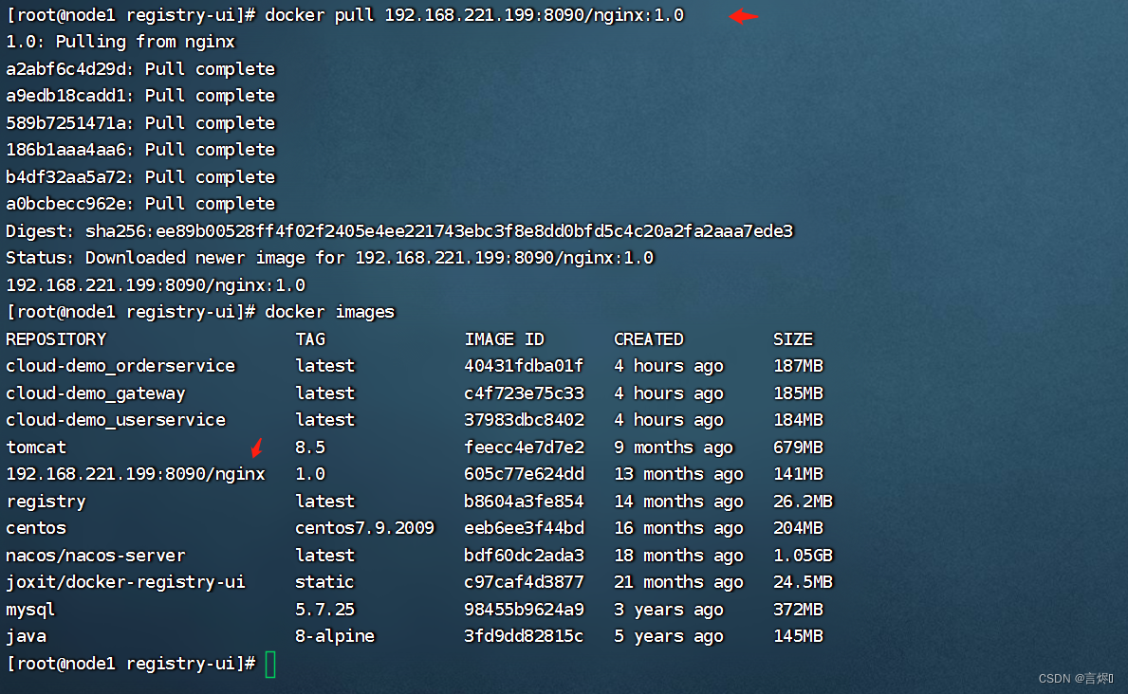Click the 26.2MB size value
1128x694 pixels.
click(803, 501)
